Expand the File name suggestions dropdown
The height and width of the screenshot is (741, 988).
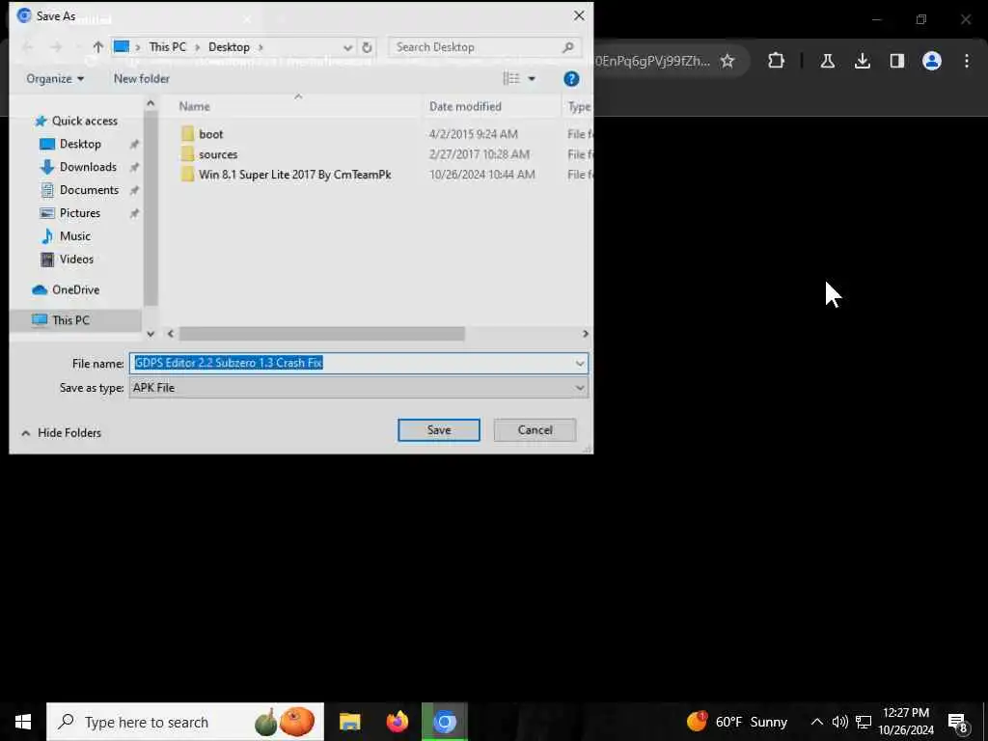click(x=579, y=364)
